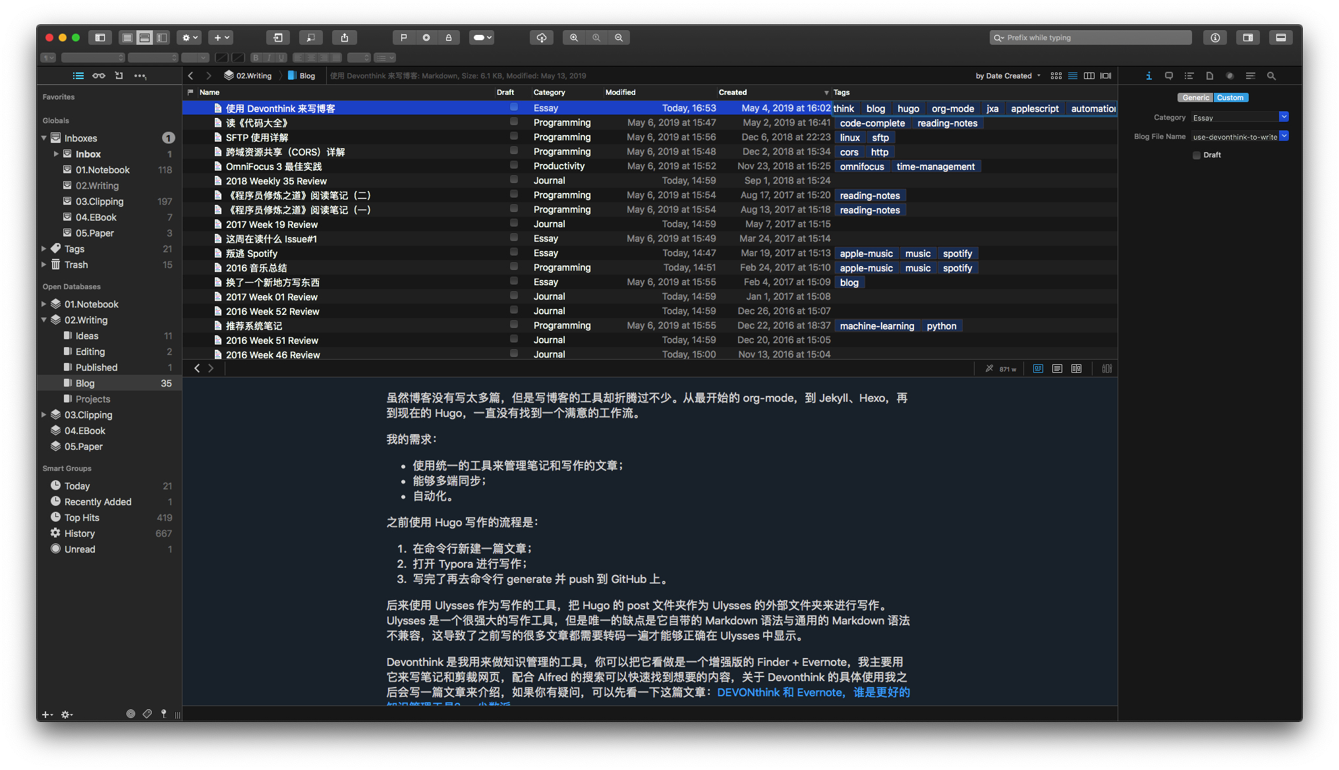Select the Custom inspector tab
Screen dimensions: 1339x770
pyautogui.click(x=1230, y=97)
